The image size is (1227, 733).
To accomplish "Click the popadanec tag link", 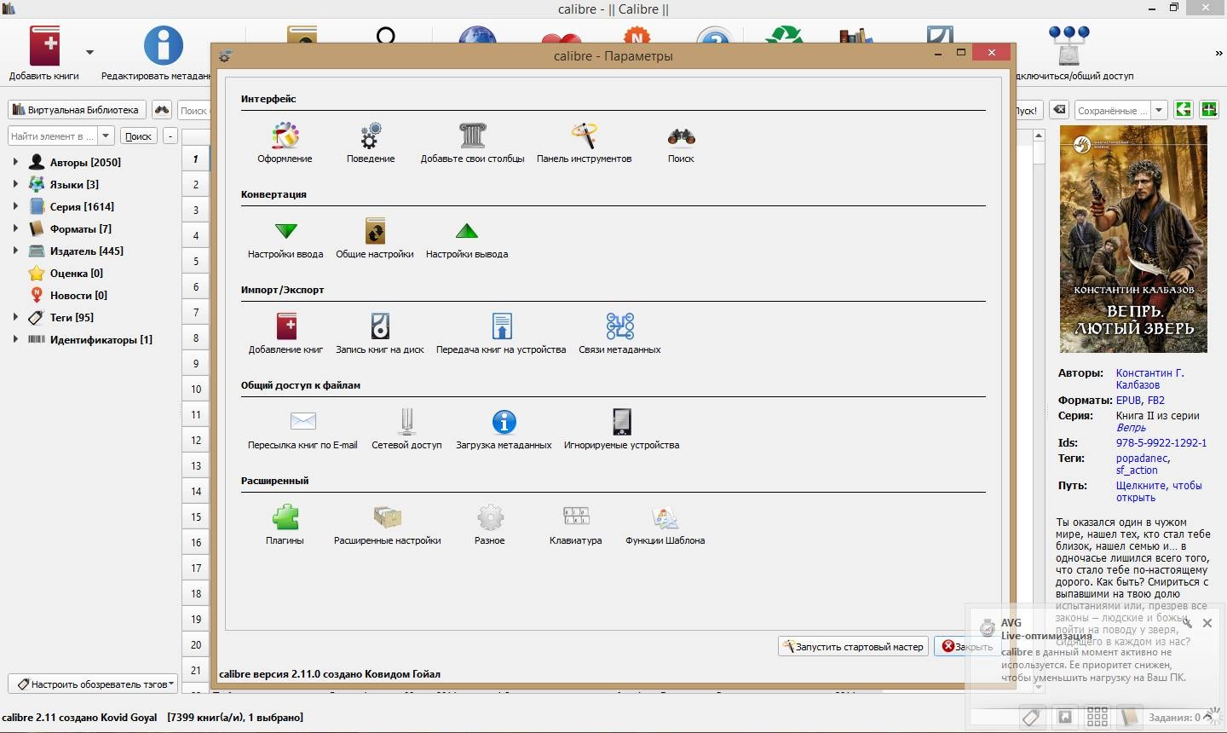I will pyautogui.click(x=1142, y=458).
